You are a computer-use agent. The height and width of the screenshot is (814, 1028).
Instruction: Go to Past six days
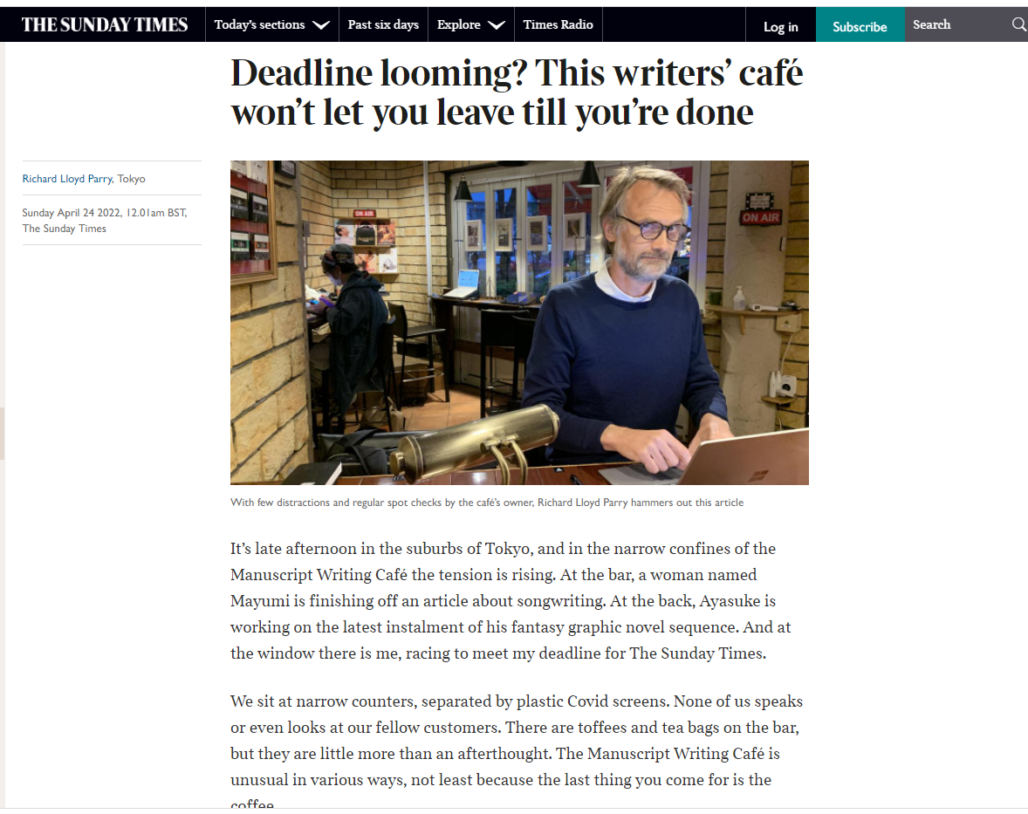[x=383, y=25]
